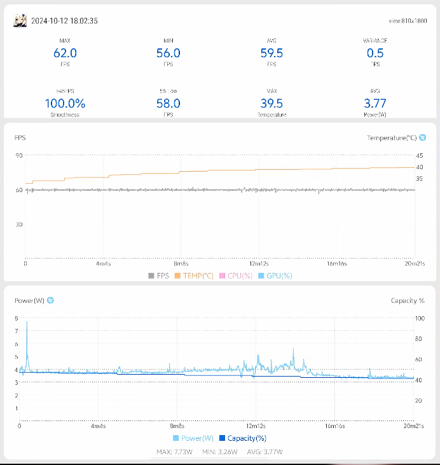The width and height of the screenshot is (440, 465).
Task: Click the average FPS 59.5 value
Action: [x=272, y=53]
